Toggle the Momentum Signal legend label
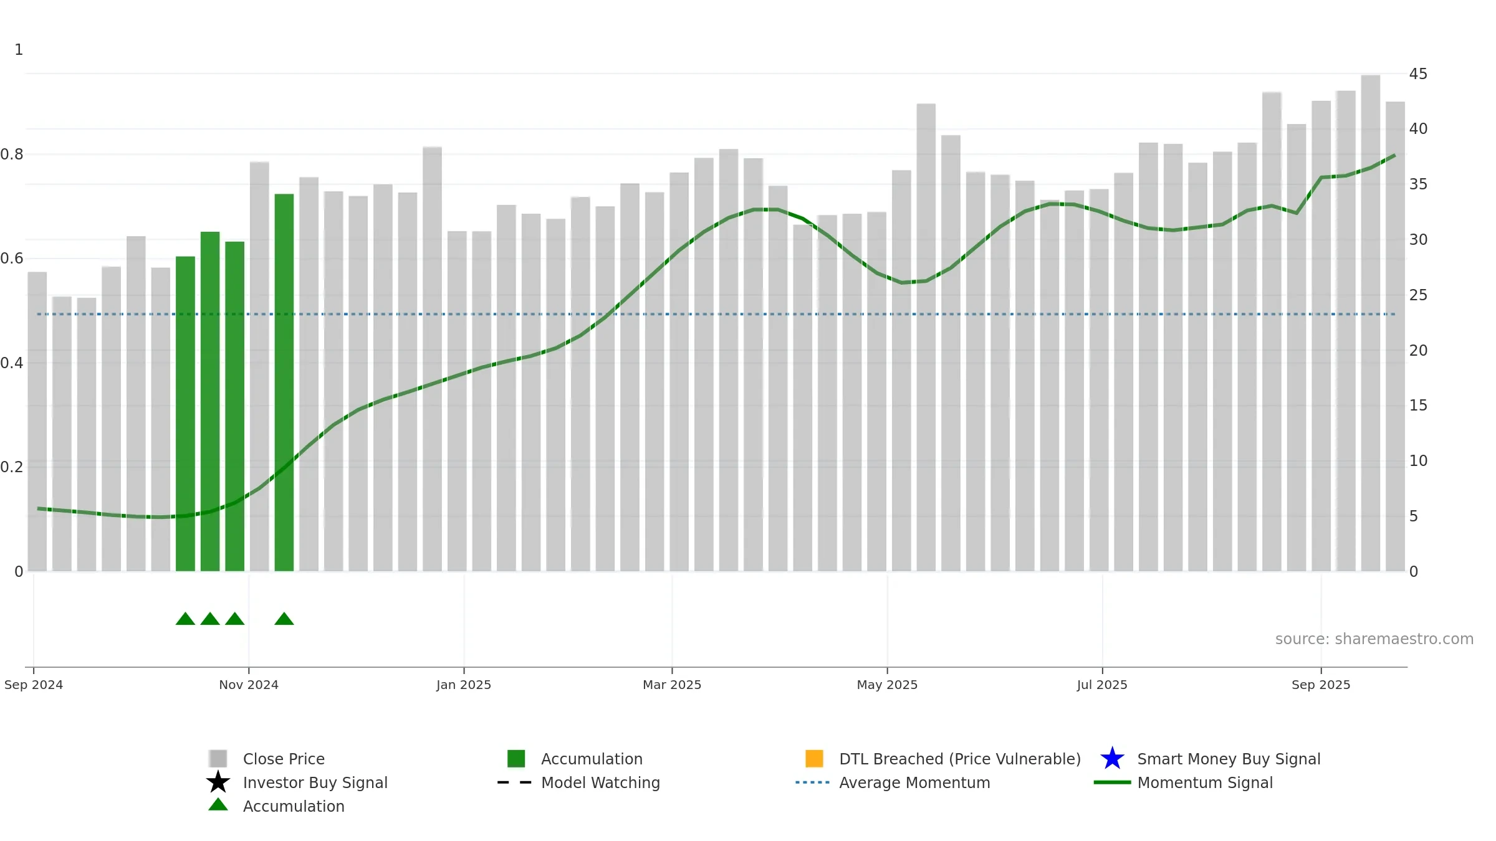1496x841 pixels. pos(1205,782)
